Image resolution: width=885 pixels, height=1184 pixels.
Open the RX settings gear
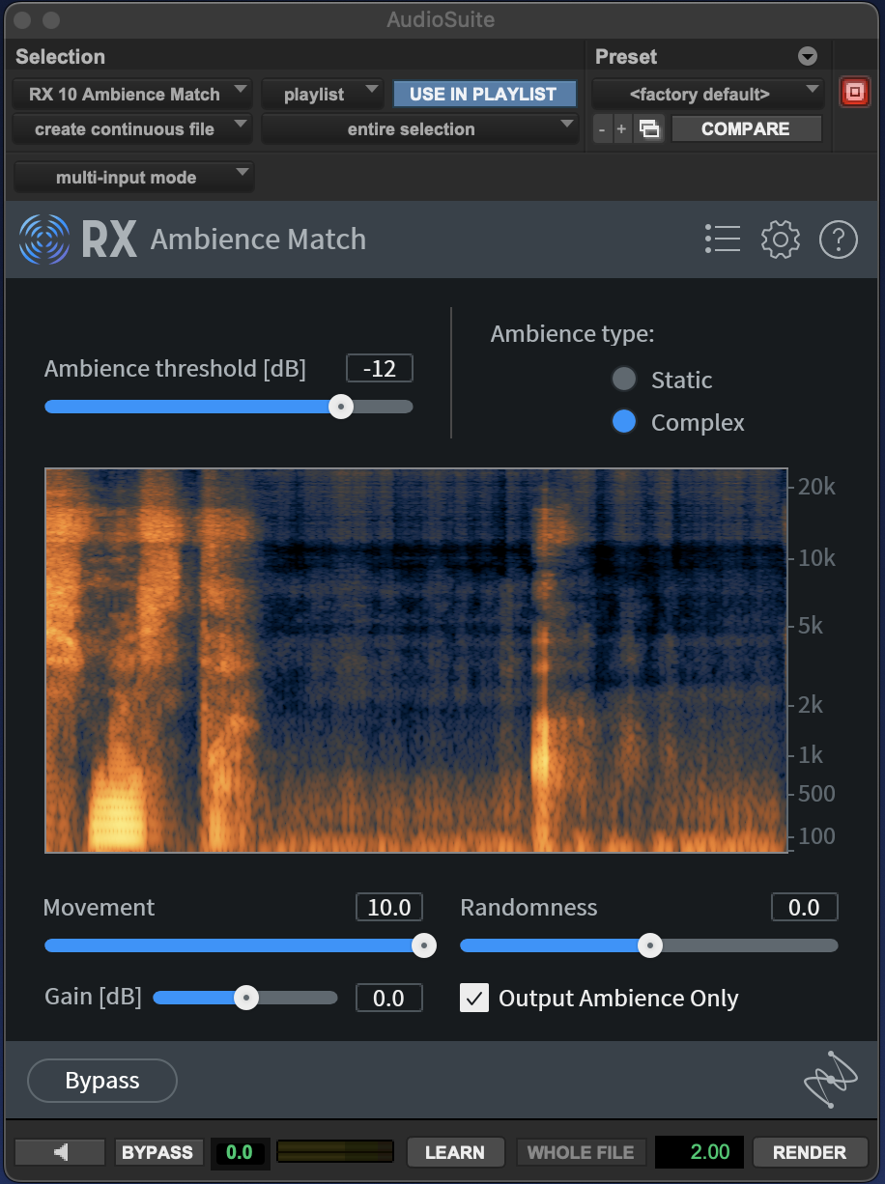tap(781, 240)
